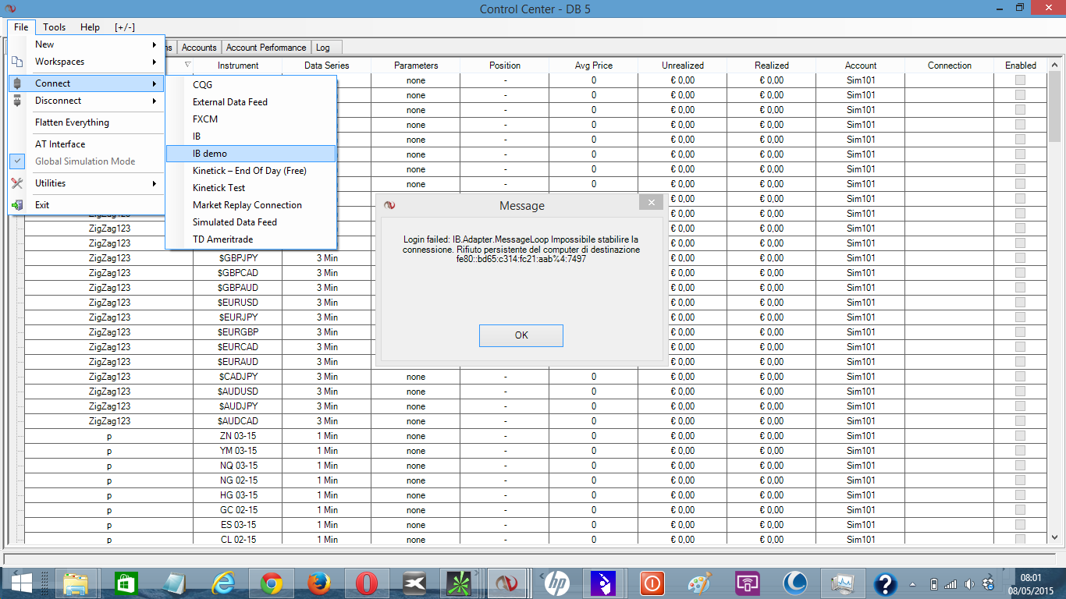Click the grid's scroll-up arrow
1066x599 pixels.
point(1055,65)
